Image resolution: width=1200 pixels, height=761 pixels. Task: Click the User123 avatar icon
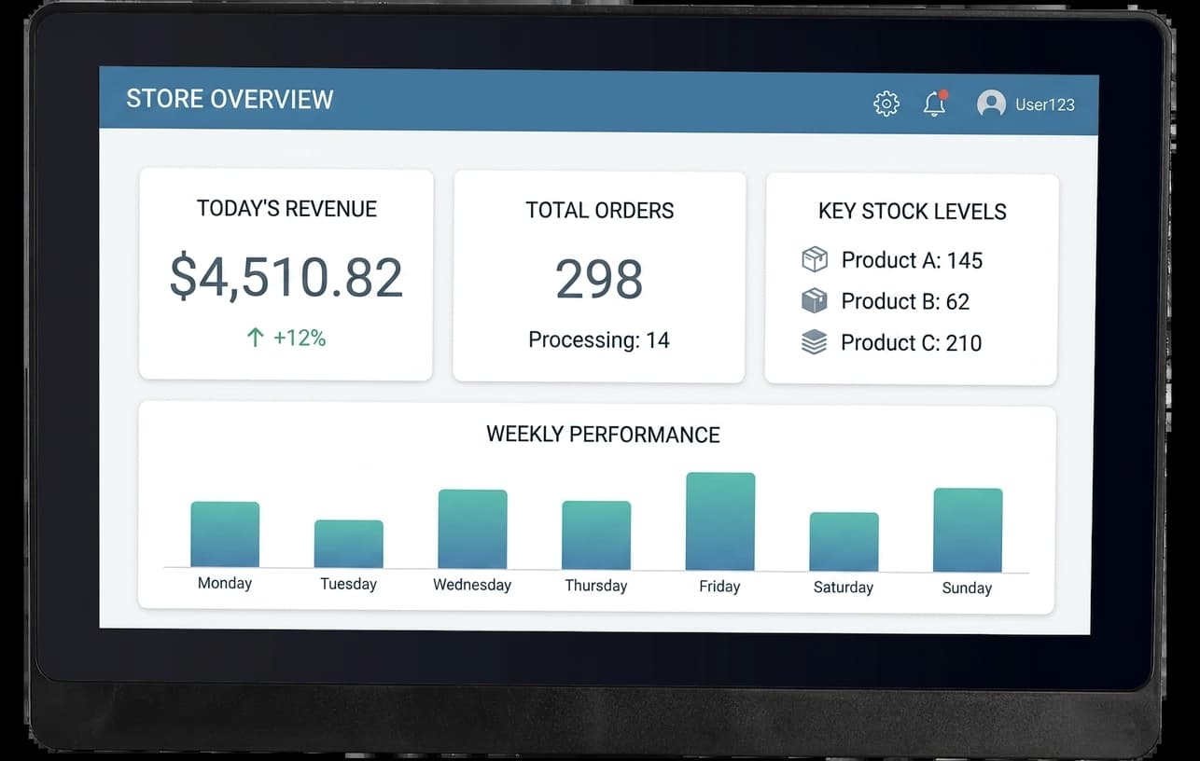[x=991, y=104]
